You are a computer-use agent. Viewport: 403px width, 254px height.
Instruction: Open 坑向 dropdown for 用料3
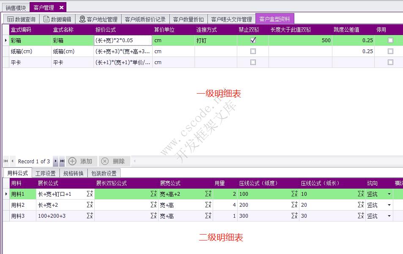pos(389,216)
